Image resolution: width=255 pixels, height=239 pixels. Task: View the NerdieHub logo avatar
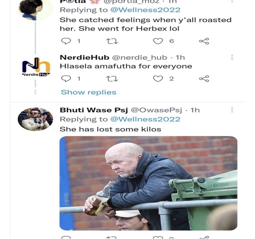coord(36,67)
